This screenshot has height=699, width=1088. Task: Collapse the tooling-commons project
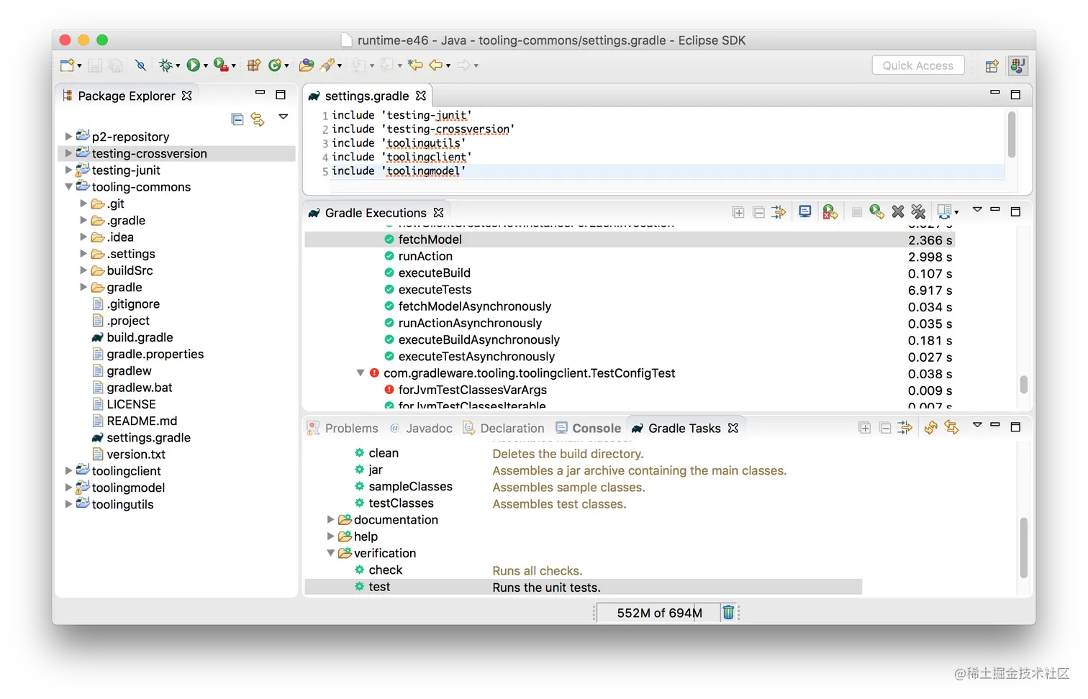[x=68, y=186]
